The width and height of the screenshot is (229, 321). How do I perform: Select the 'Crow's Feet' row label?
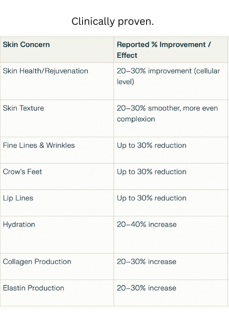(x=22, y=172)
